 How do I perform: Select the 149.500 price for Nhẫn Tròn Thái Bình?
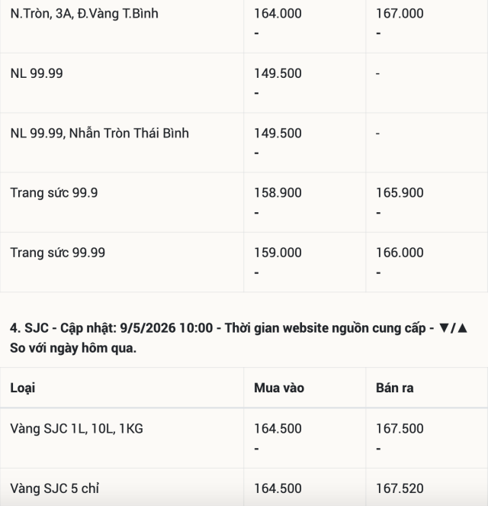point(278,134)
